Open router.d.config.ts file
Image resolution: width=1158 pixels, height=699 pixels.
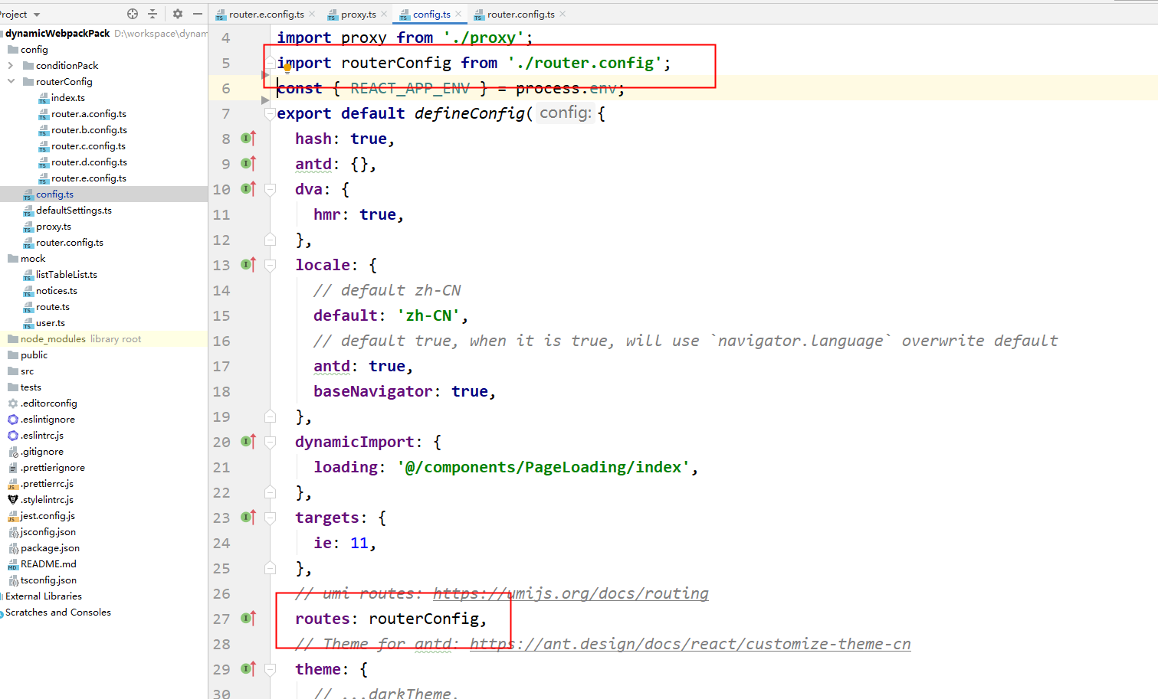click(x=89, y=162)
